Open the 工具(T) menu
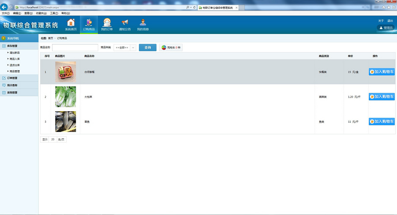 (54, 13)
